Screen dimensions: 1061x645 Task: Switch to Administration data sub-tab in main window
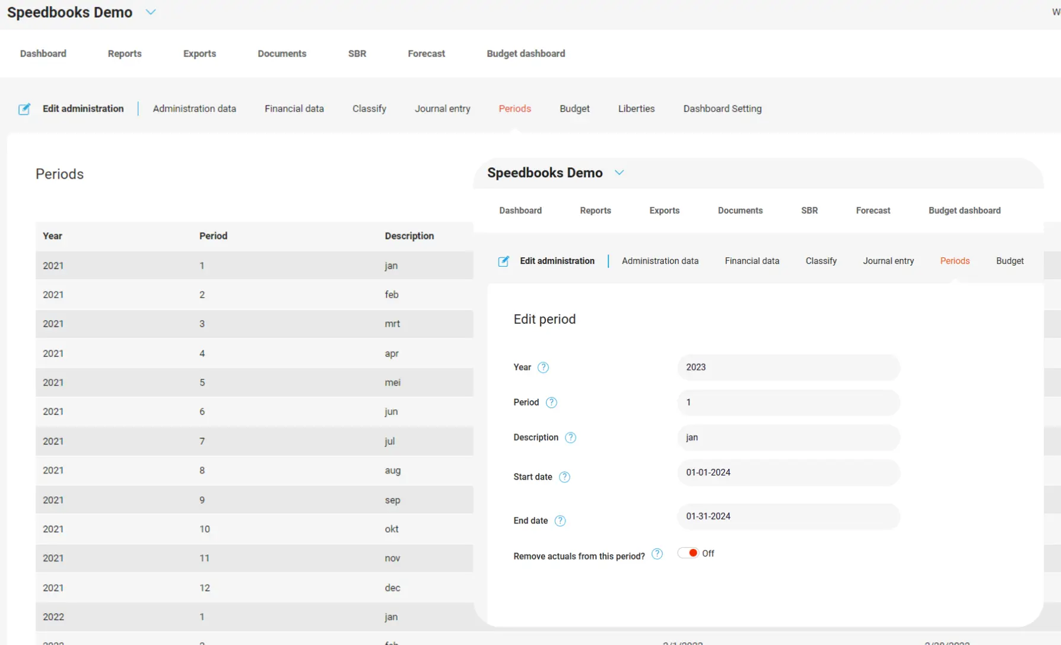[195, 108]
